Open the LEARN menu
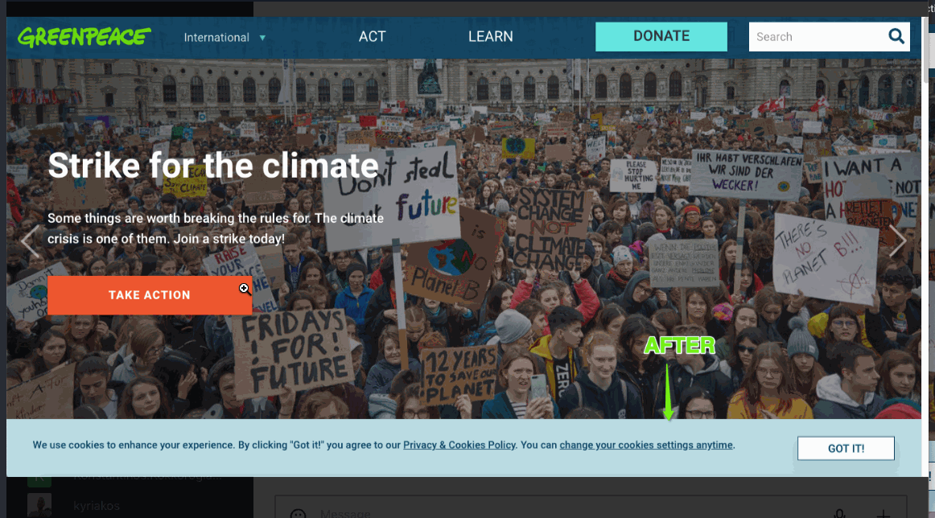The width and height of the screenshot is (935, 518). coord(490,36)
